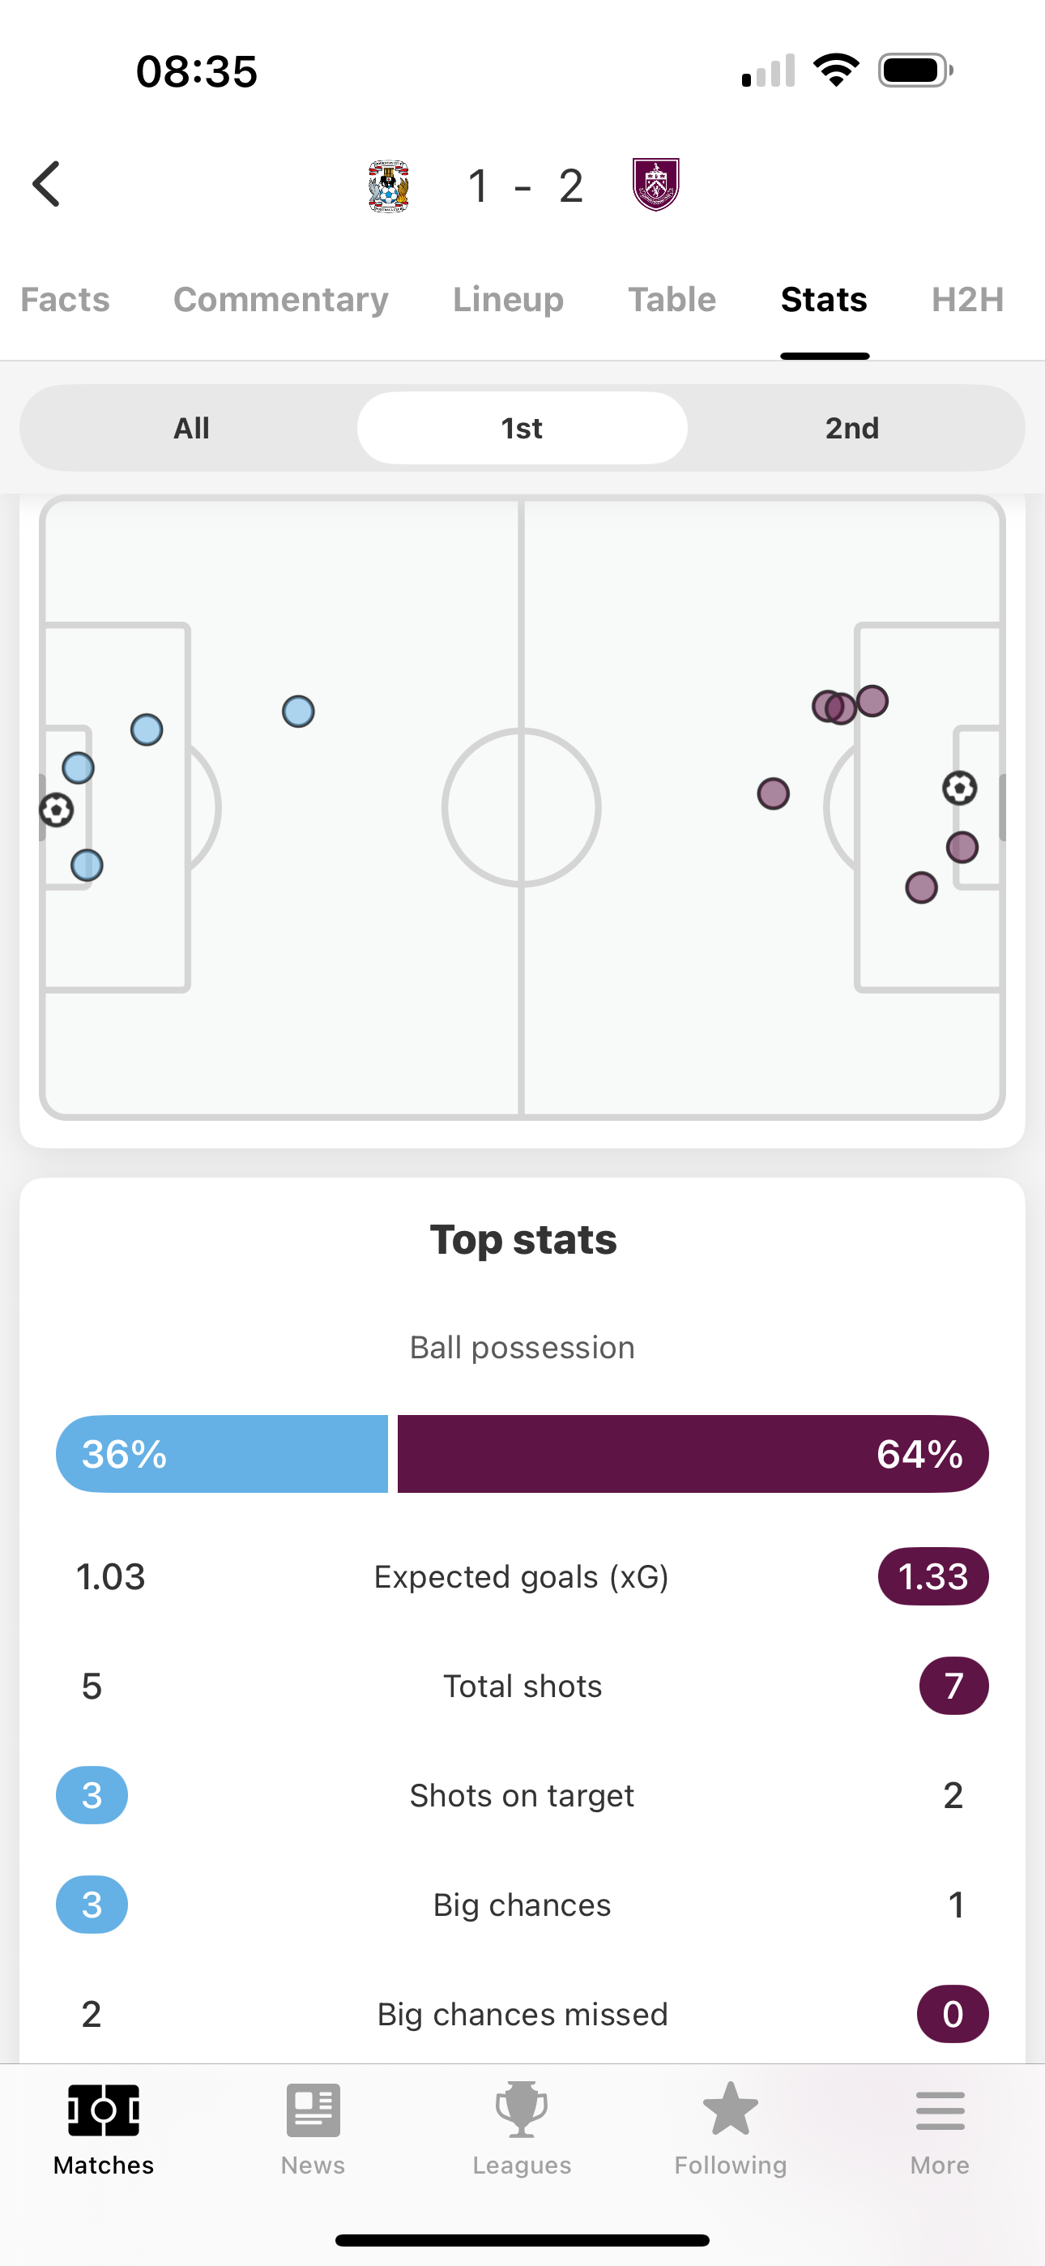Select the All period filter
This screenshot has height=2266, width=1045.
click(191, 429)
